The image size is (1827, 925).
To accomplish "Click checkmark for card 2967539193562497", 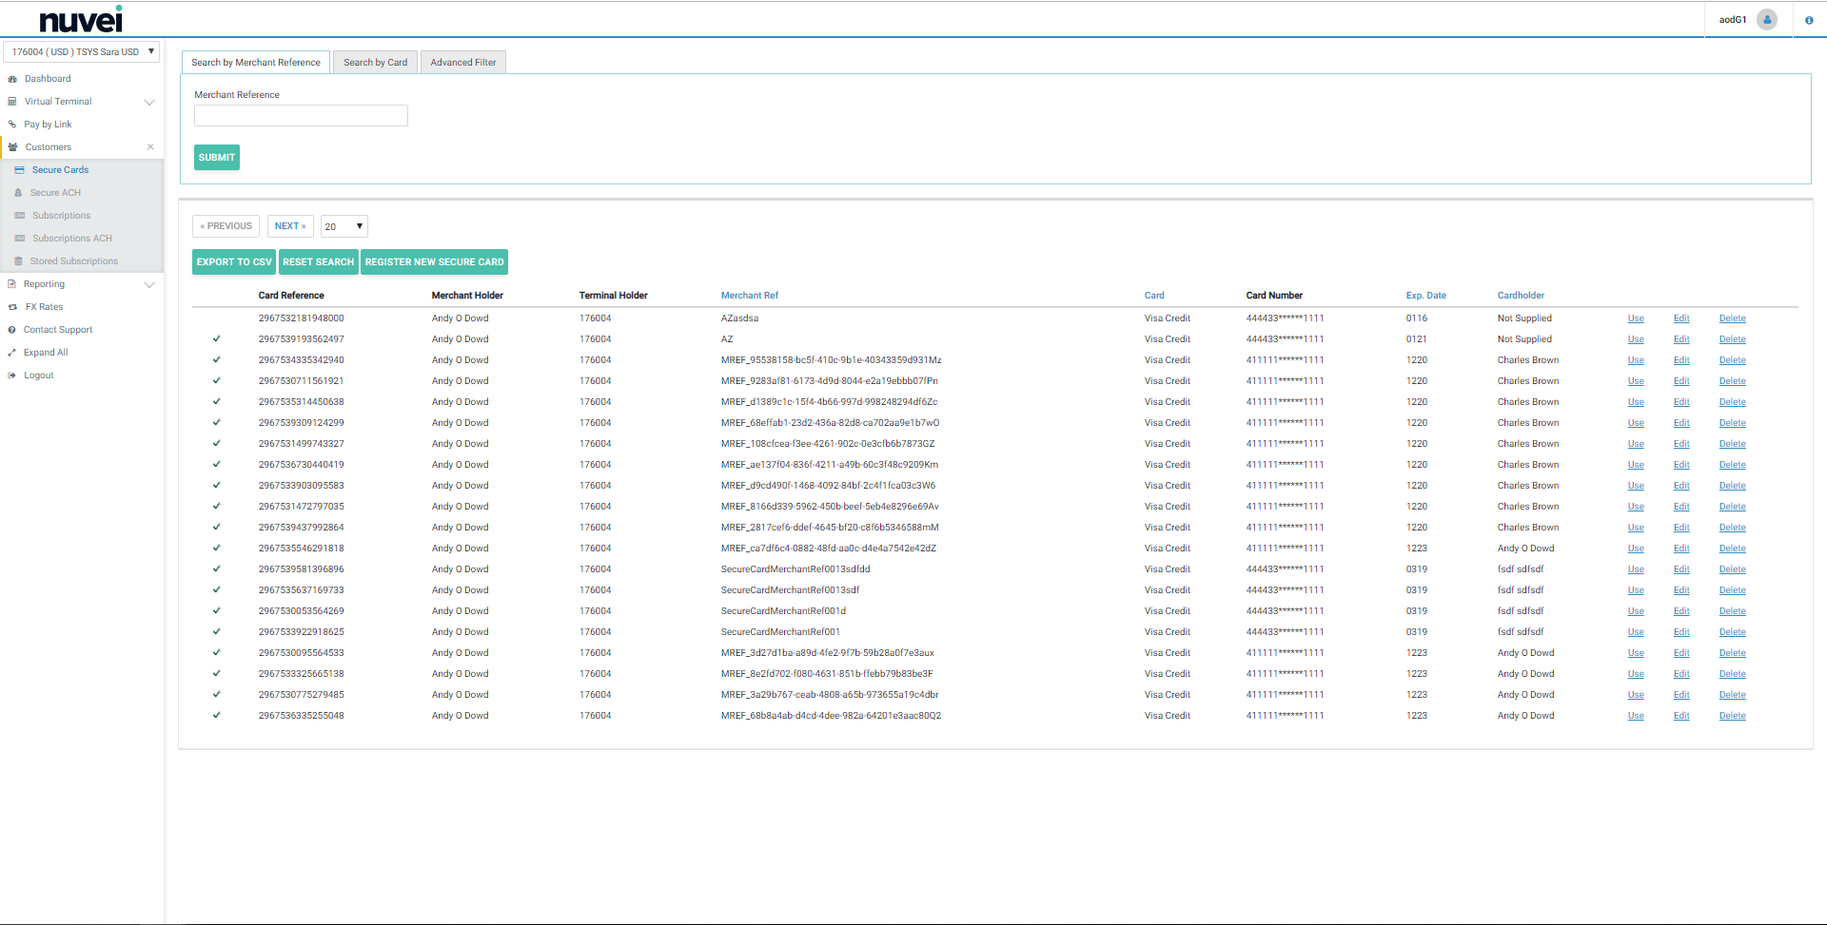I will click(217, 339).
